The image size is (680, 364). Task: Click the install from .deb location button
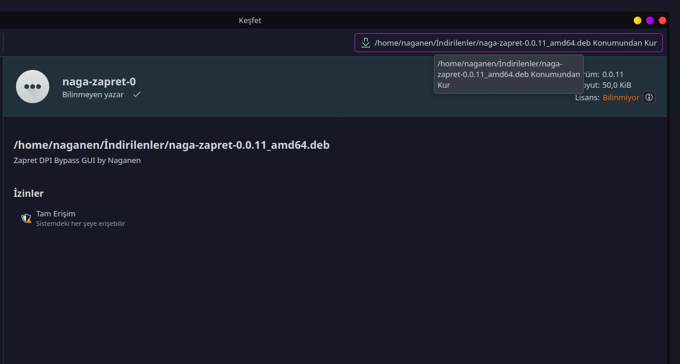(x=508, y=43)
